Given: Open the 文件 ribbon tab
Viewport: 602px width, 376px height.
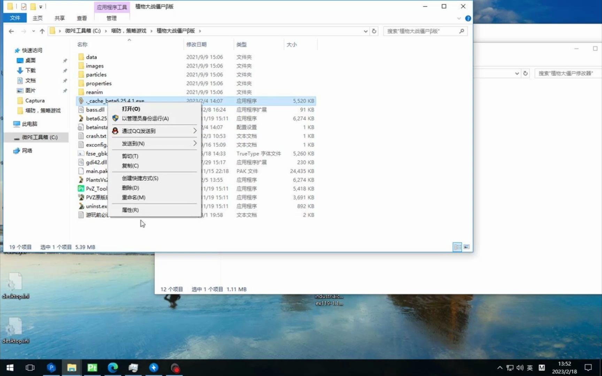Looking at the screenshot, I should (x=15, y=18).
